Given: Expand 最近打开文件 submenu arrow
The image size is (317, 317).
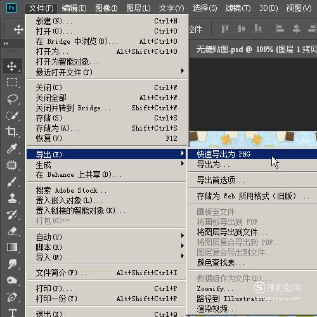Looking at the screenshot, I should (182, 71).
